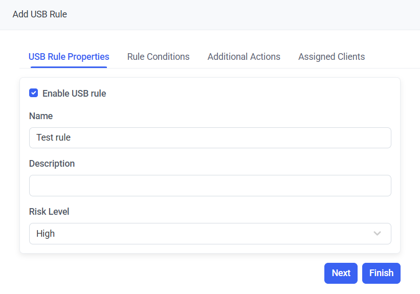Click Finish to save the rule
The image size is (420, 294).
point(381,273)
